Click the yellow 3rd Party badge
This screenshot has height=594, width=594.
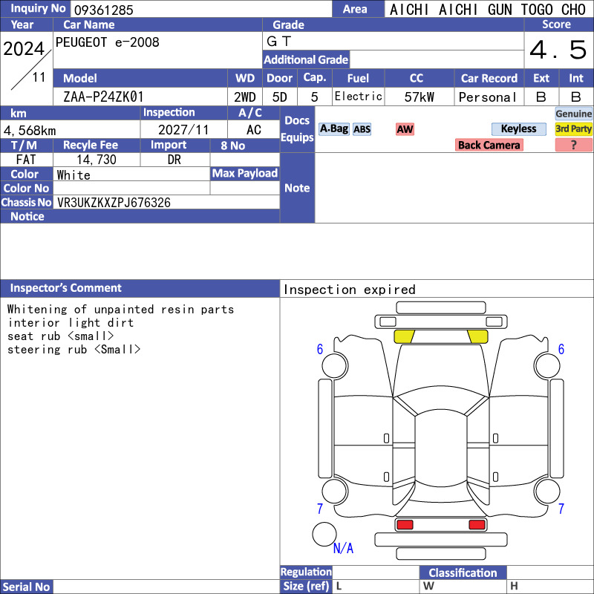(x=573, y=128)
